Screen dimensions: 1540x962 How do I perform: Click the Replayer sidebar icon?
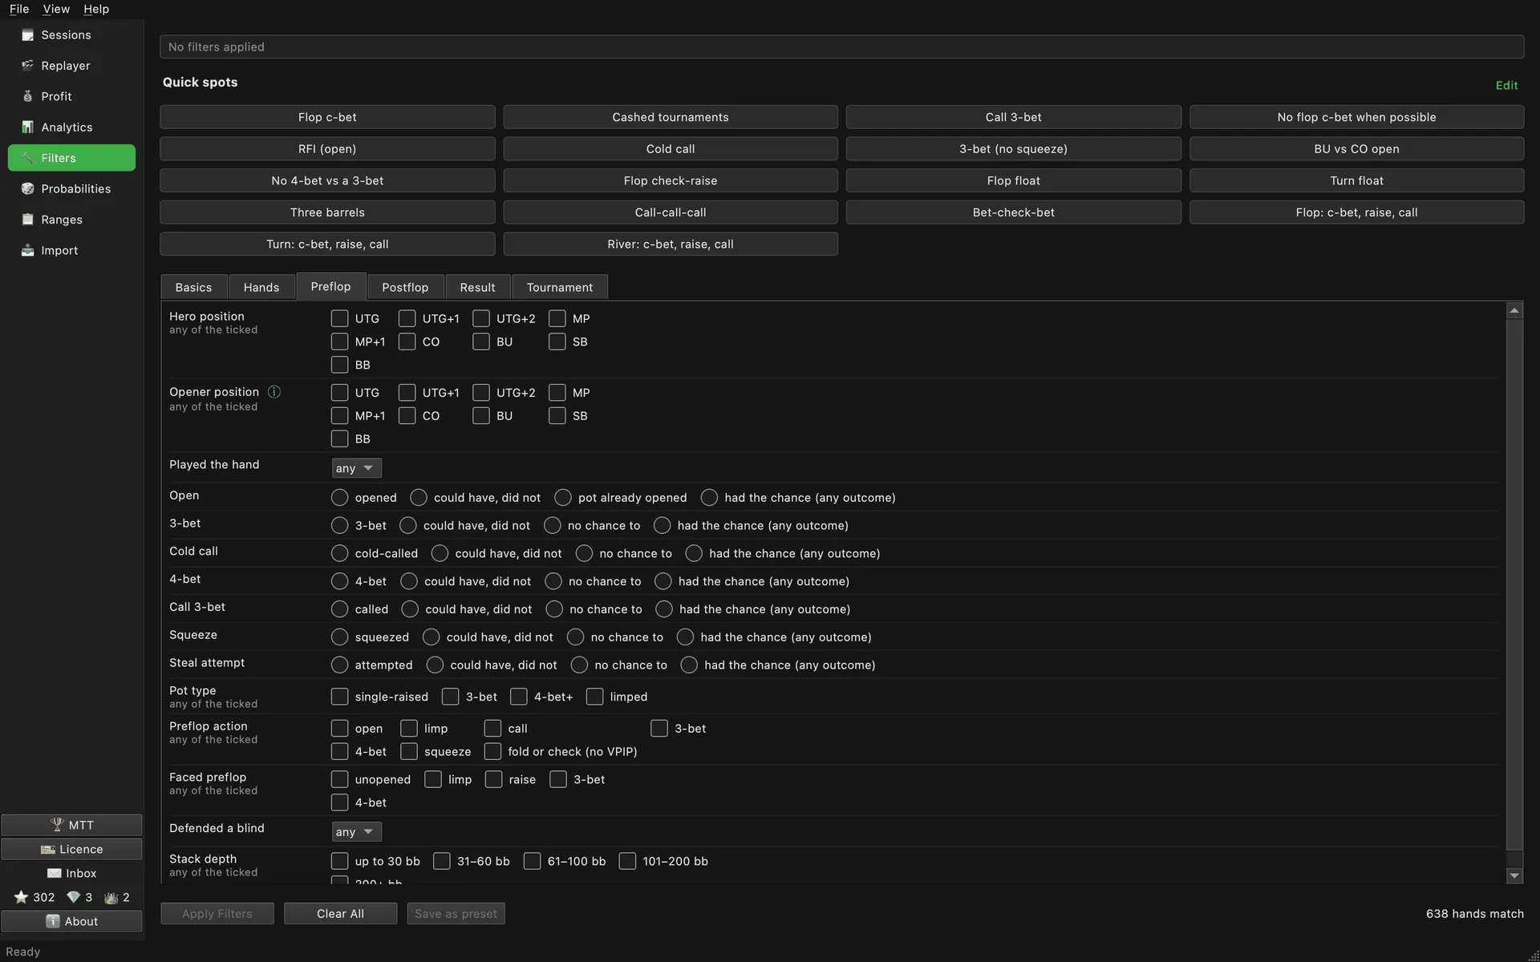pos(28,66)
